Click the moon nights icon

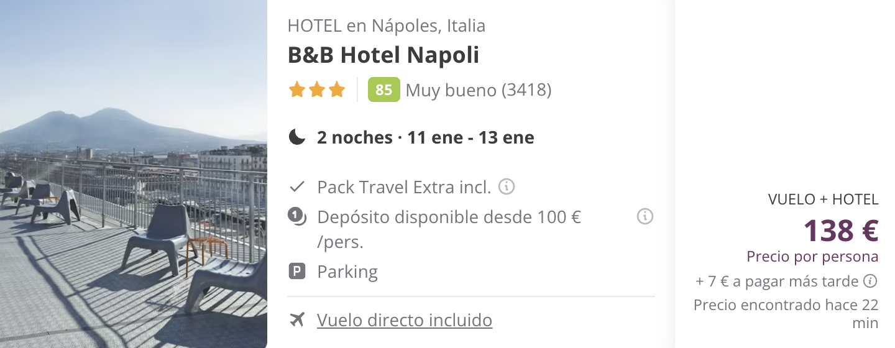pos(297,137)
